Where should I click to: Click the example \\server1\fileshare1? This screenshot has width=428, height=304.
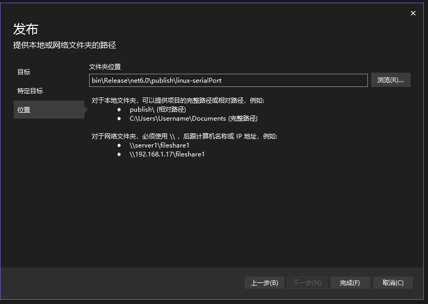point(159,145)
